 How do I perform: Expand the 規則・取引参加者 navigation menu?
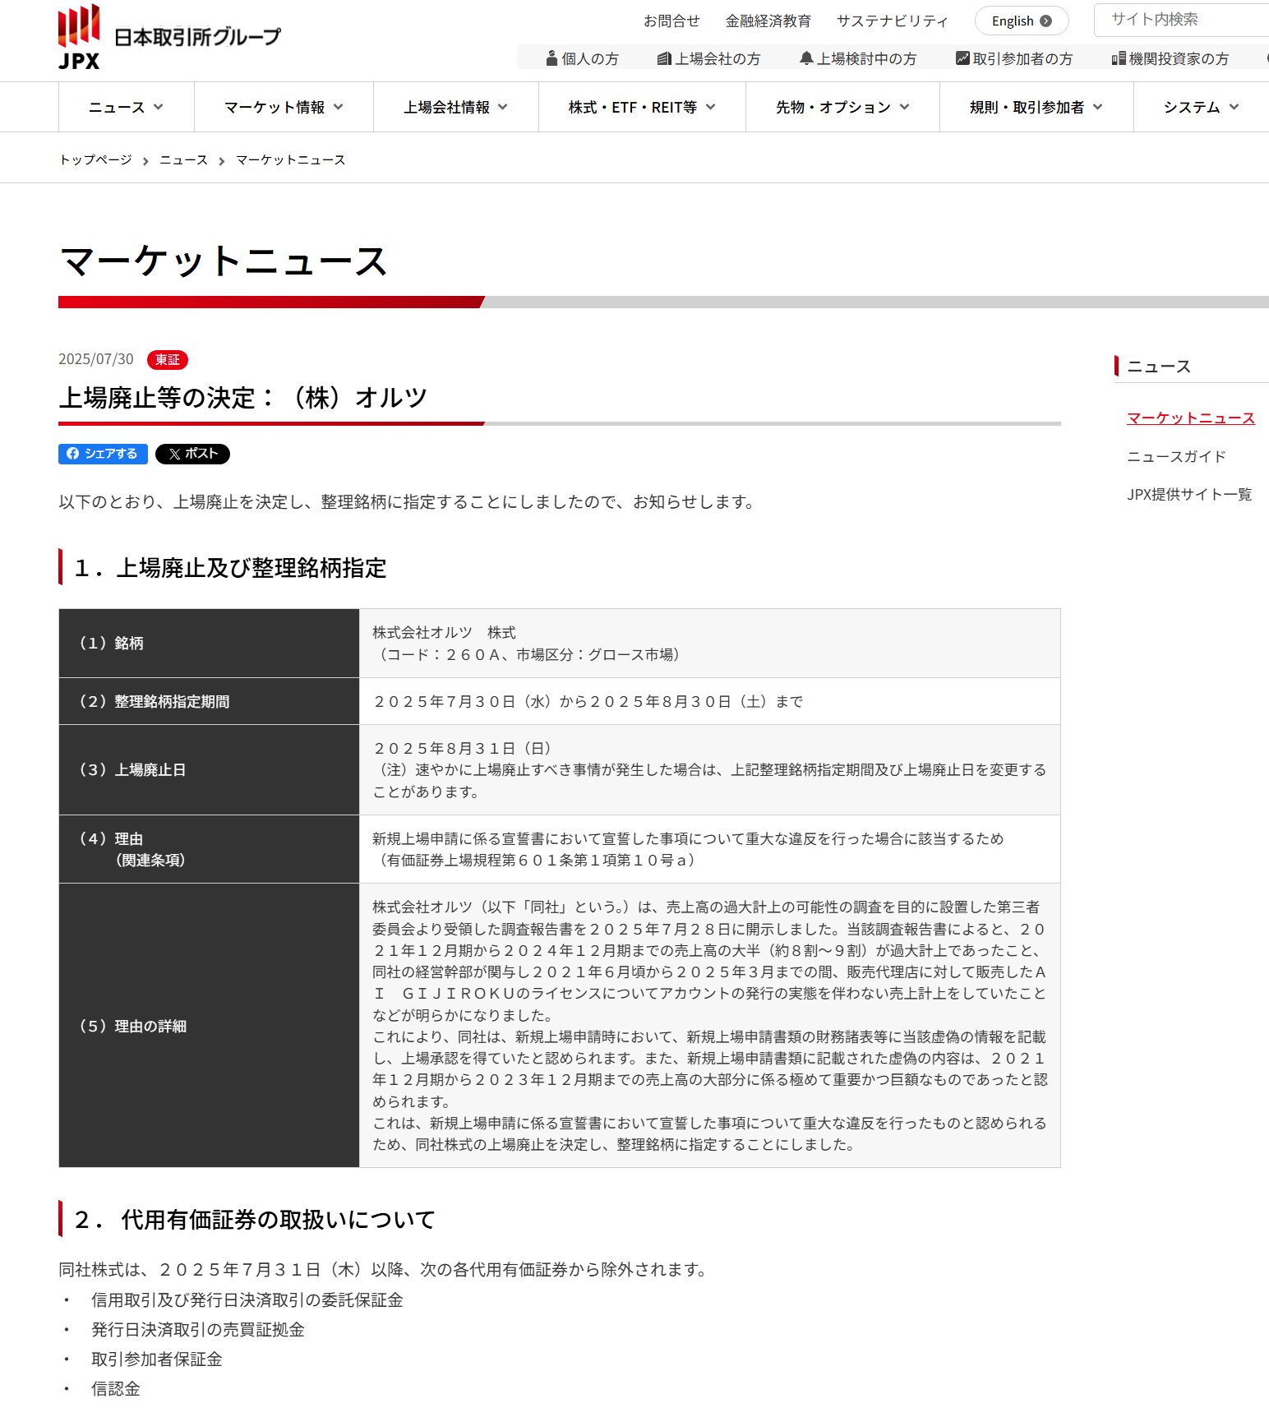(1036, 107)
